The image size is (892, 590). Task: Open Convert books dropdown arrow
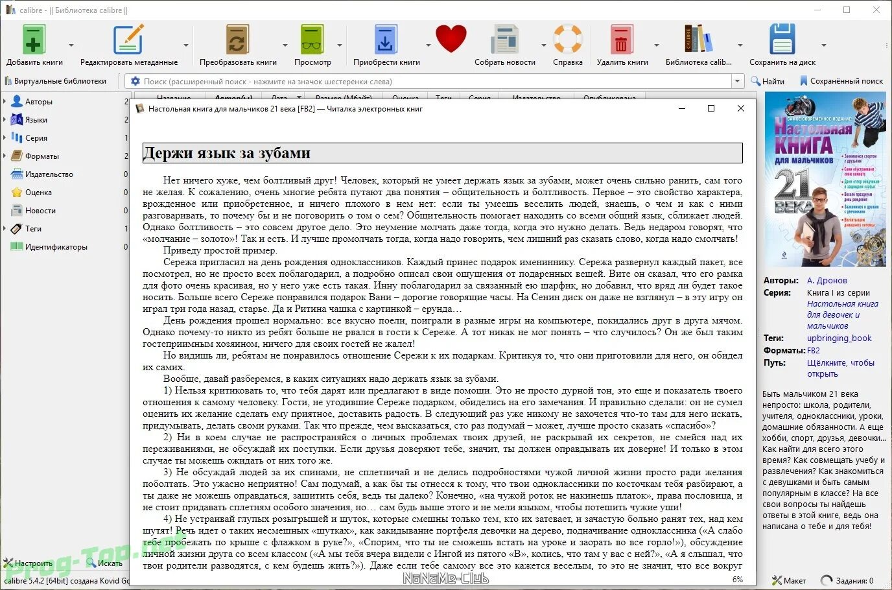click(x=285, y=45)
